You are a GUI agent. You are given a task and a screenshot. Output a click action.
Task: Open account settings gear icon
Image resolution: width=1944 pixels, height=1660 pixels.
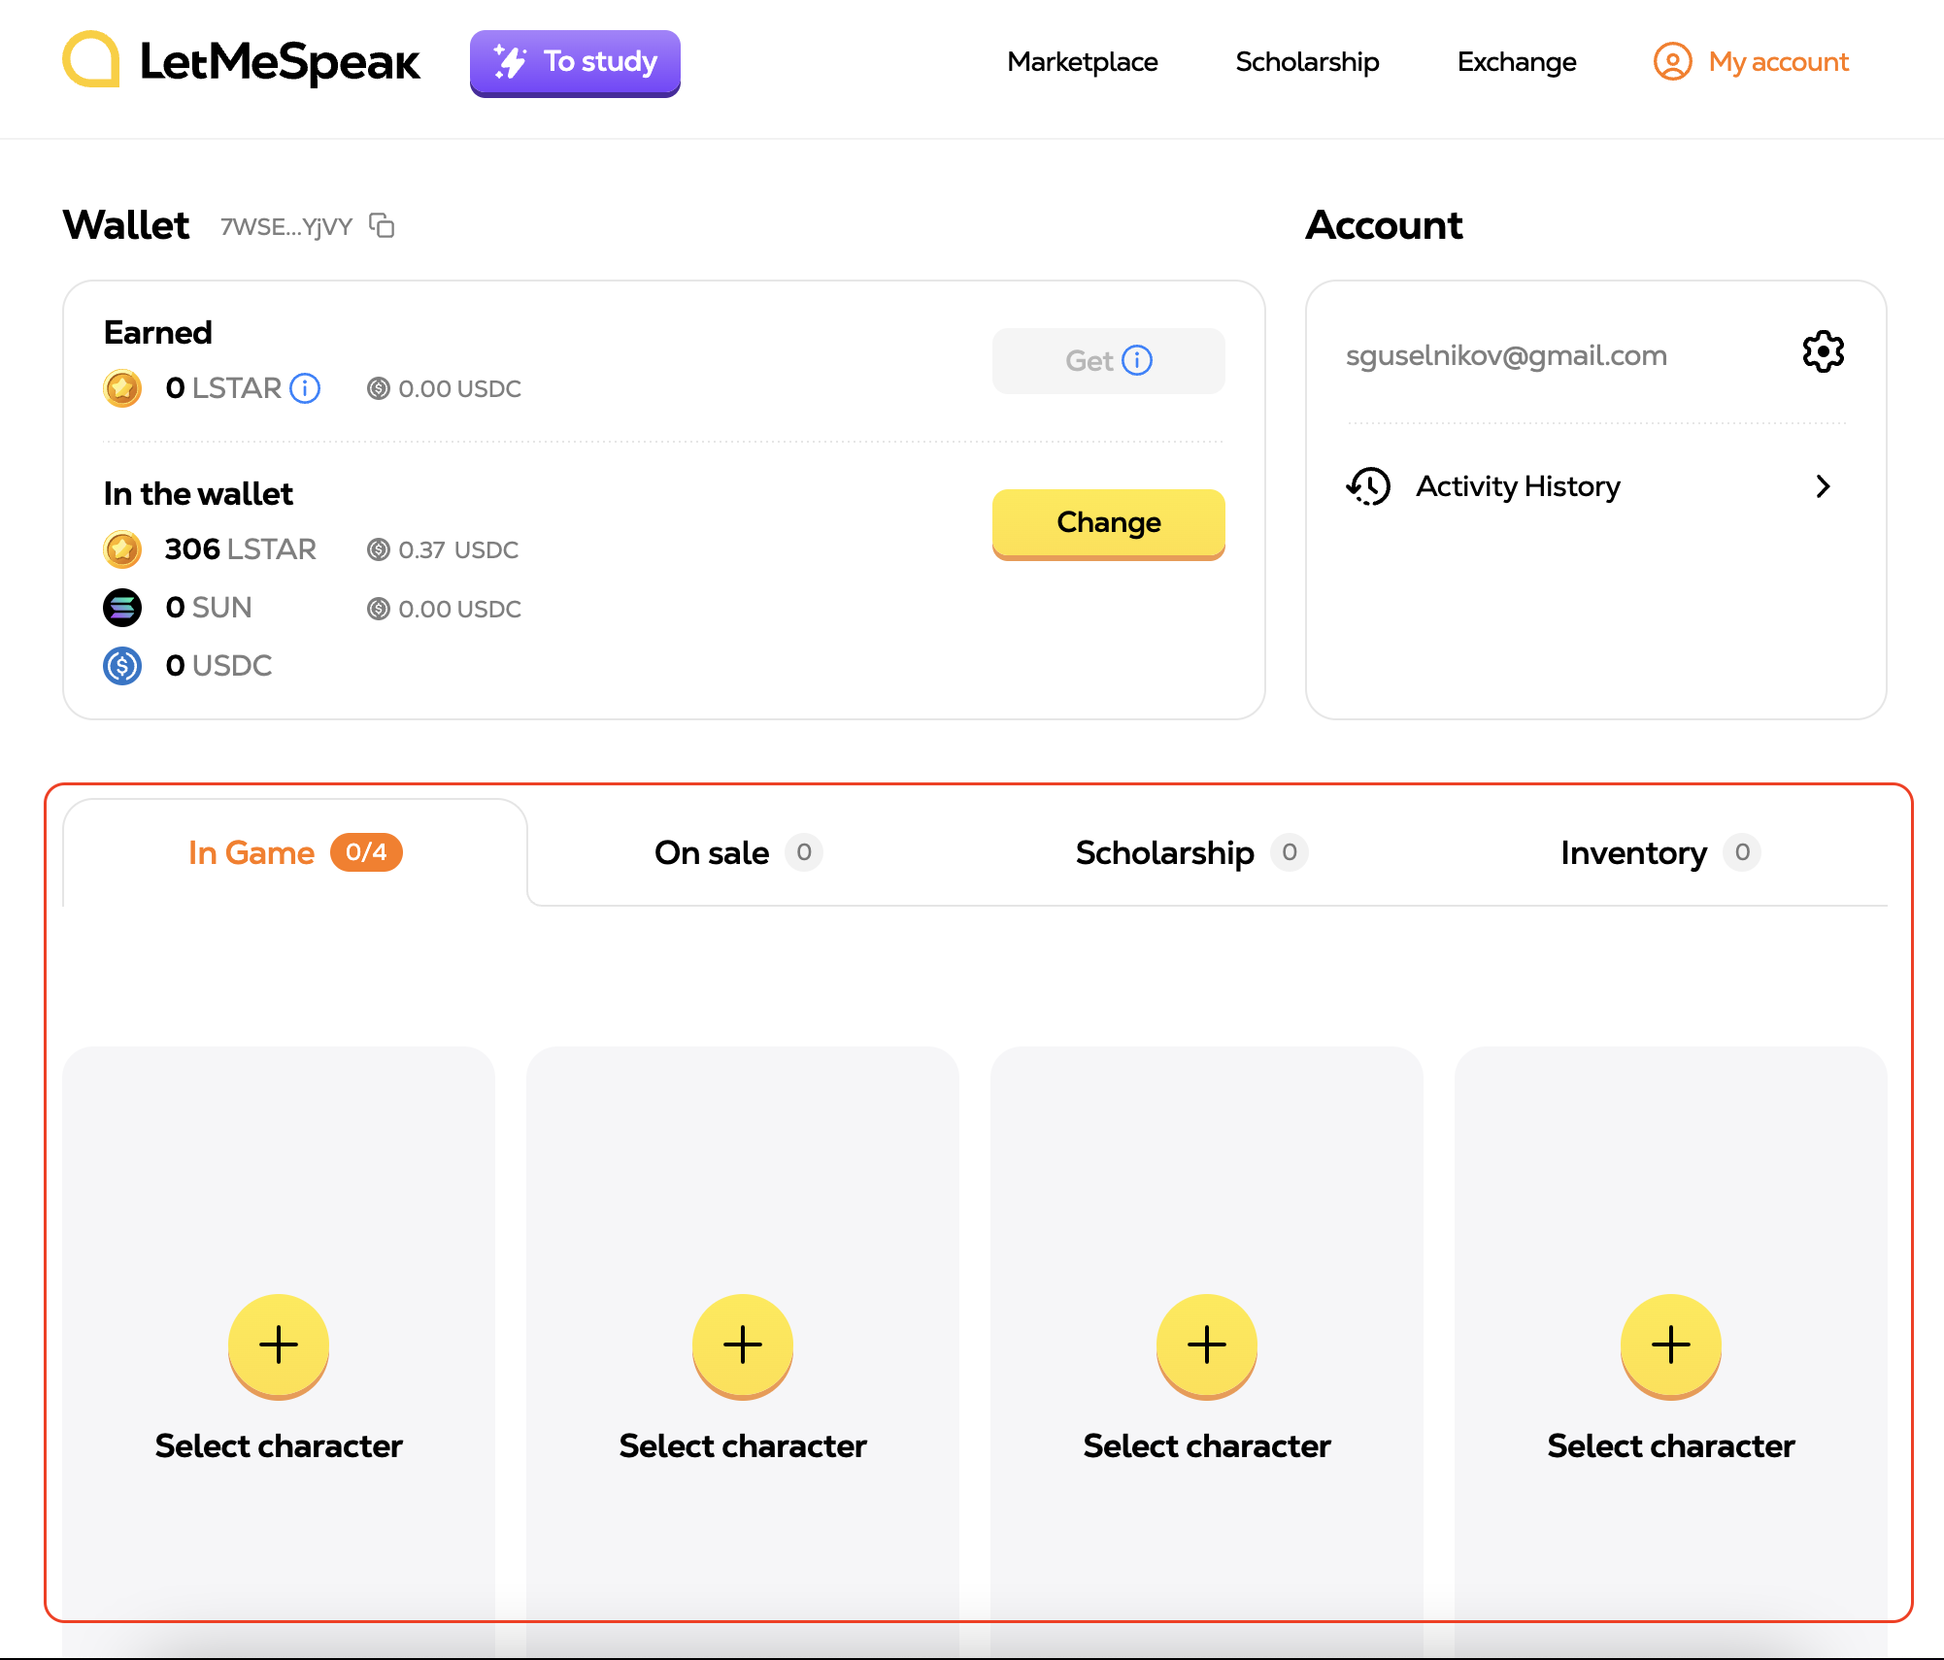[1823, 351]
